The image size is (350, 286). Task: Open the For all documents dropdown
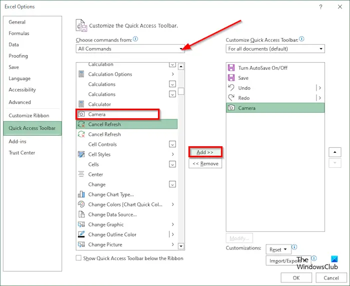[275, 49]
